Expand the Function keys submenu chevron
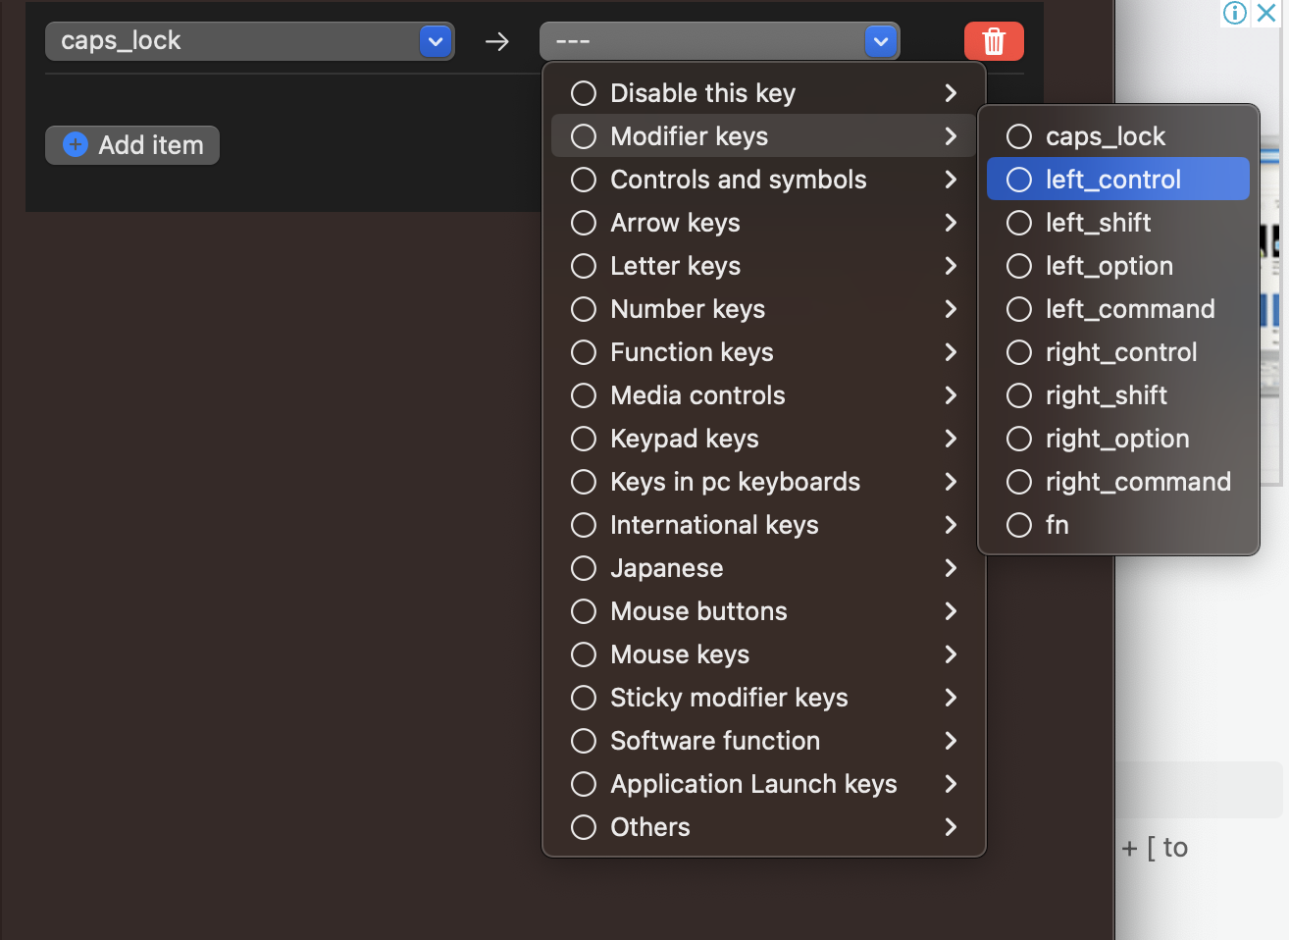Image resolution: width=1289 pixels, height=940 pixels. [x=951, y=352]
